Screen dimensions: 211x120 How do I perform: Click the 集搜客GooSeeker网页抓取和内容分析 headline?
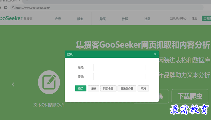143,45
